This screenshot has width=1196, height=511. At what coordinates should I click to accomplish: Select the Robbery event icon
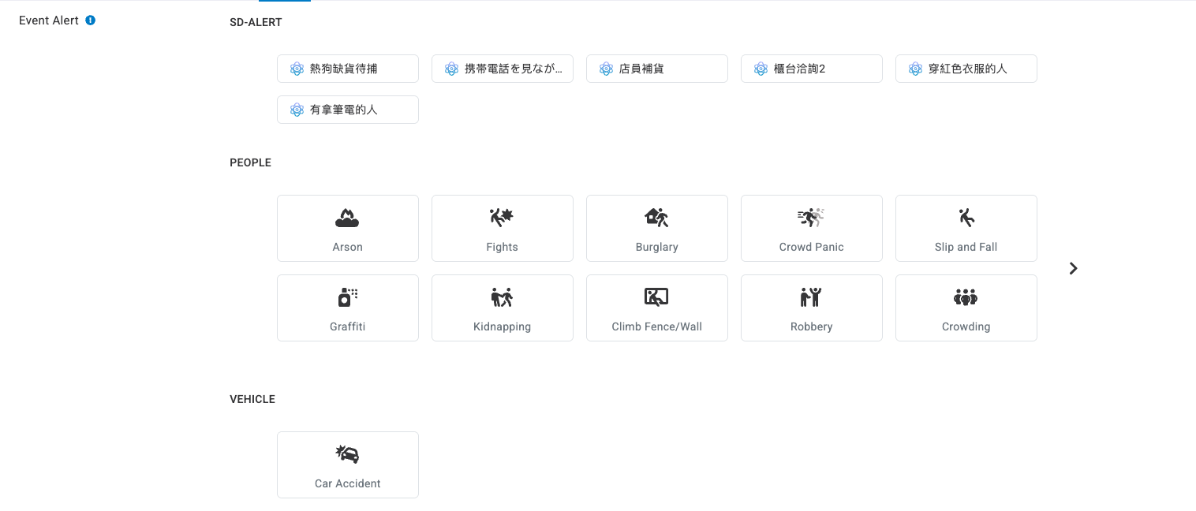coord(811,297)
